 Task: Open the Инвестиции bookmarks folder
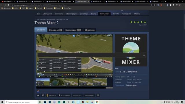click(x=48, y=8)
